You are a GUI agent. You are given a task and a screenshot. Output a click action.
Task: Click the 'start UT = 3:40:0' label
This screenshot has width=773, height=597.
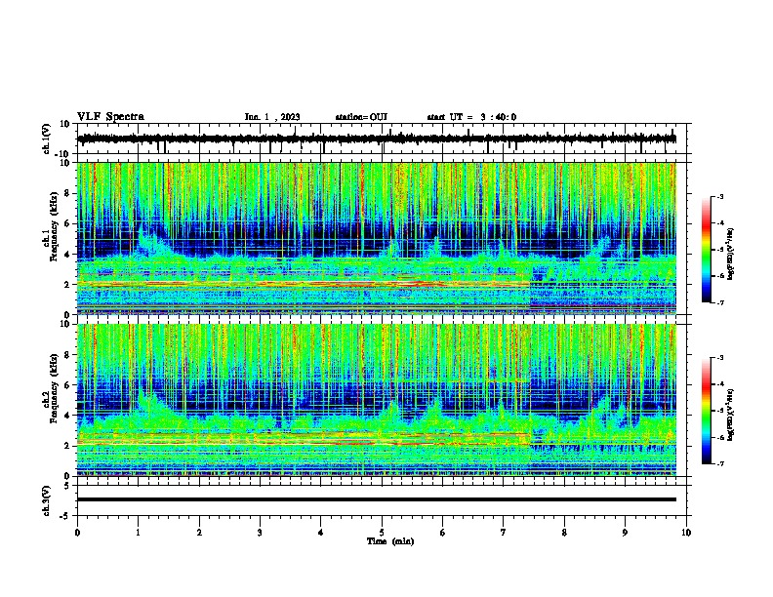[471, 117]
